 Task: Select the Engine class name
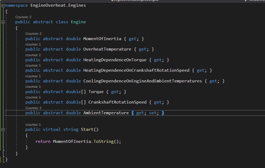[x=78, y=22]
